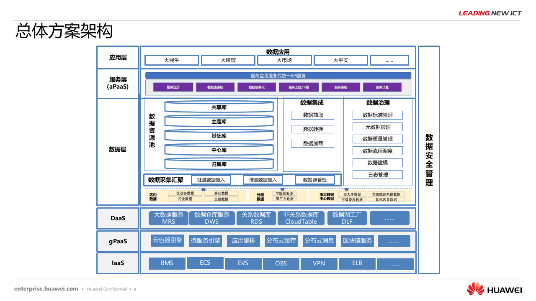Viewport: 536px width, 301px height.
Task: Expand the 数据治理 panel
Action: click(x=378, y=102)
